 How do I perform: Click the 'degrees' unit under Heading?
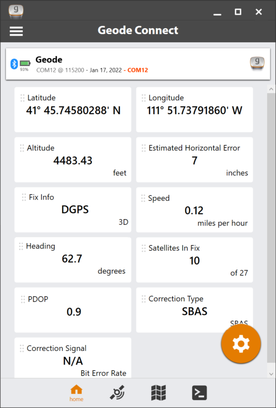tap(111, 271)
